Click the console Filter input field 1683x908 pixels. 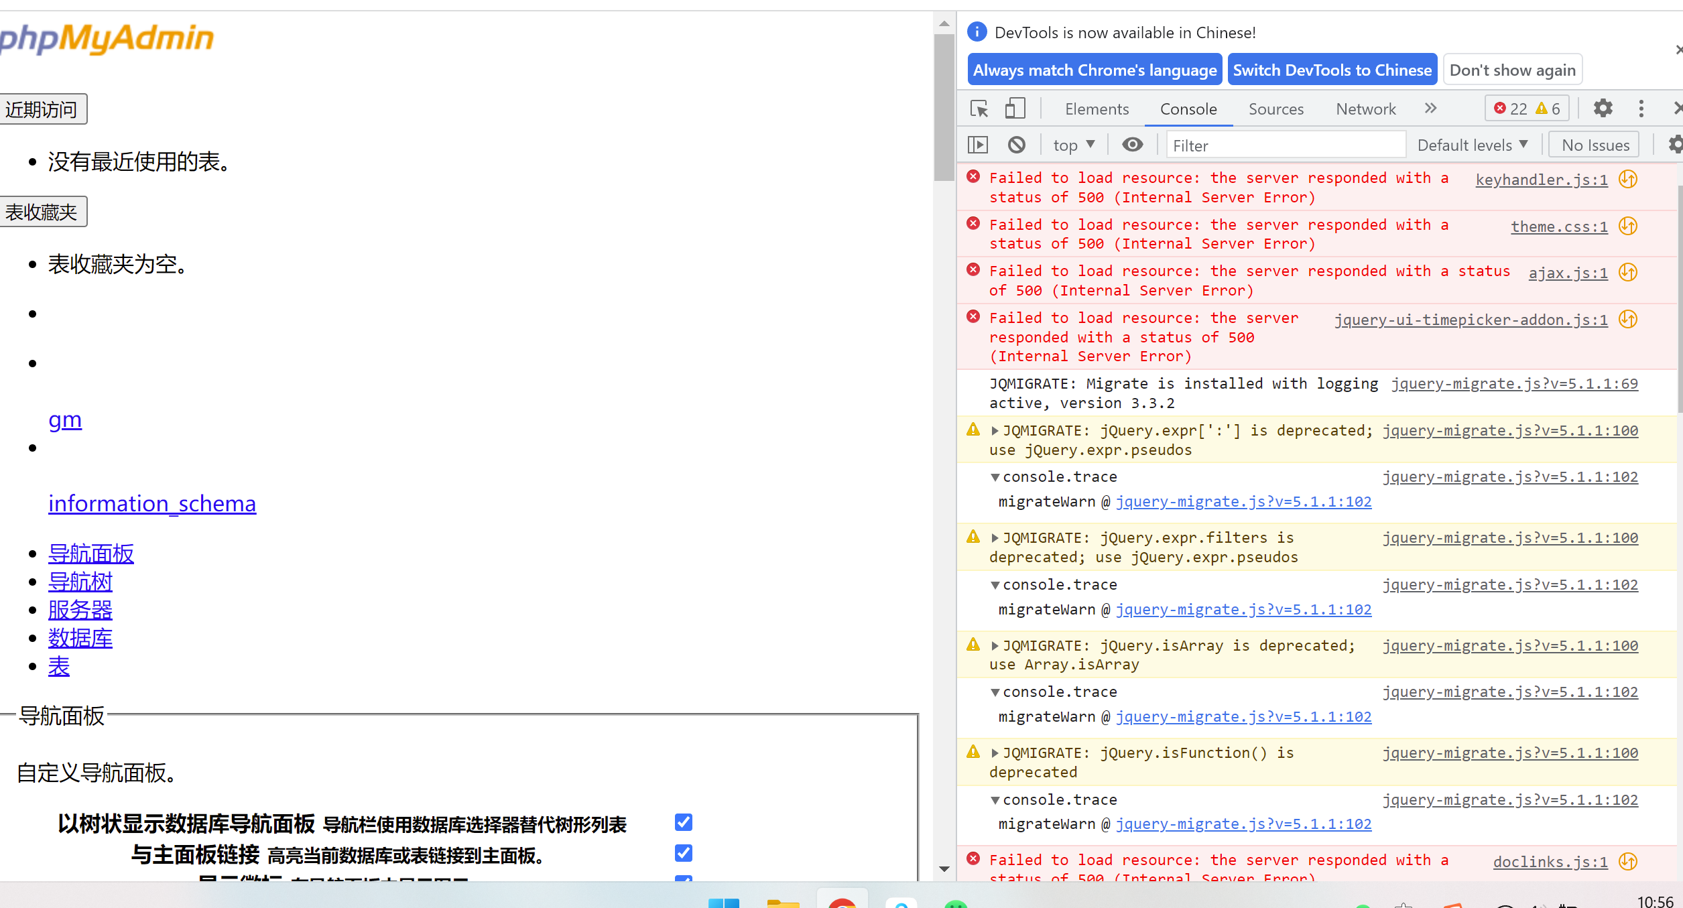(1286, 145)
